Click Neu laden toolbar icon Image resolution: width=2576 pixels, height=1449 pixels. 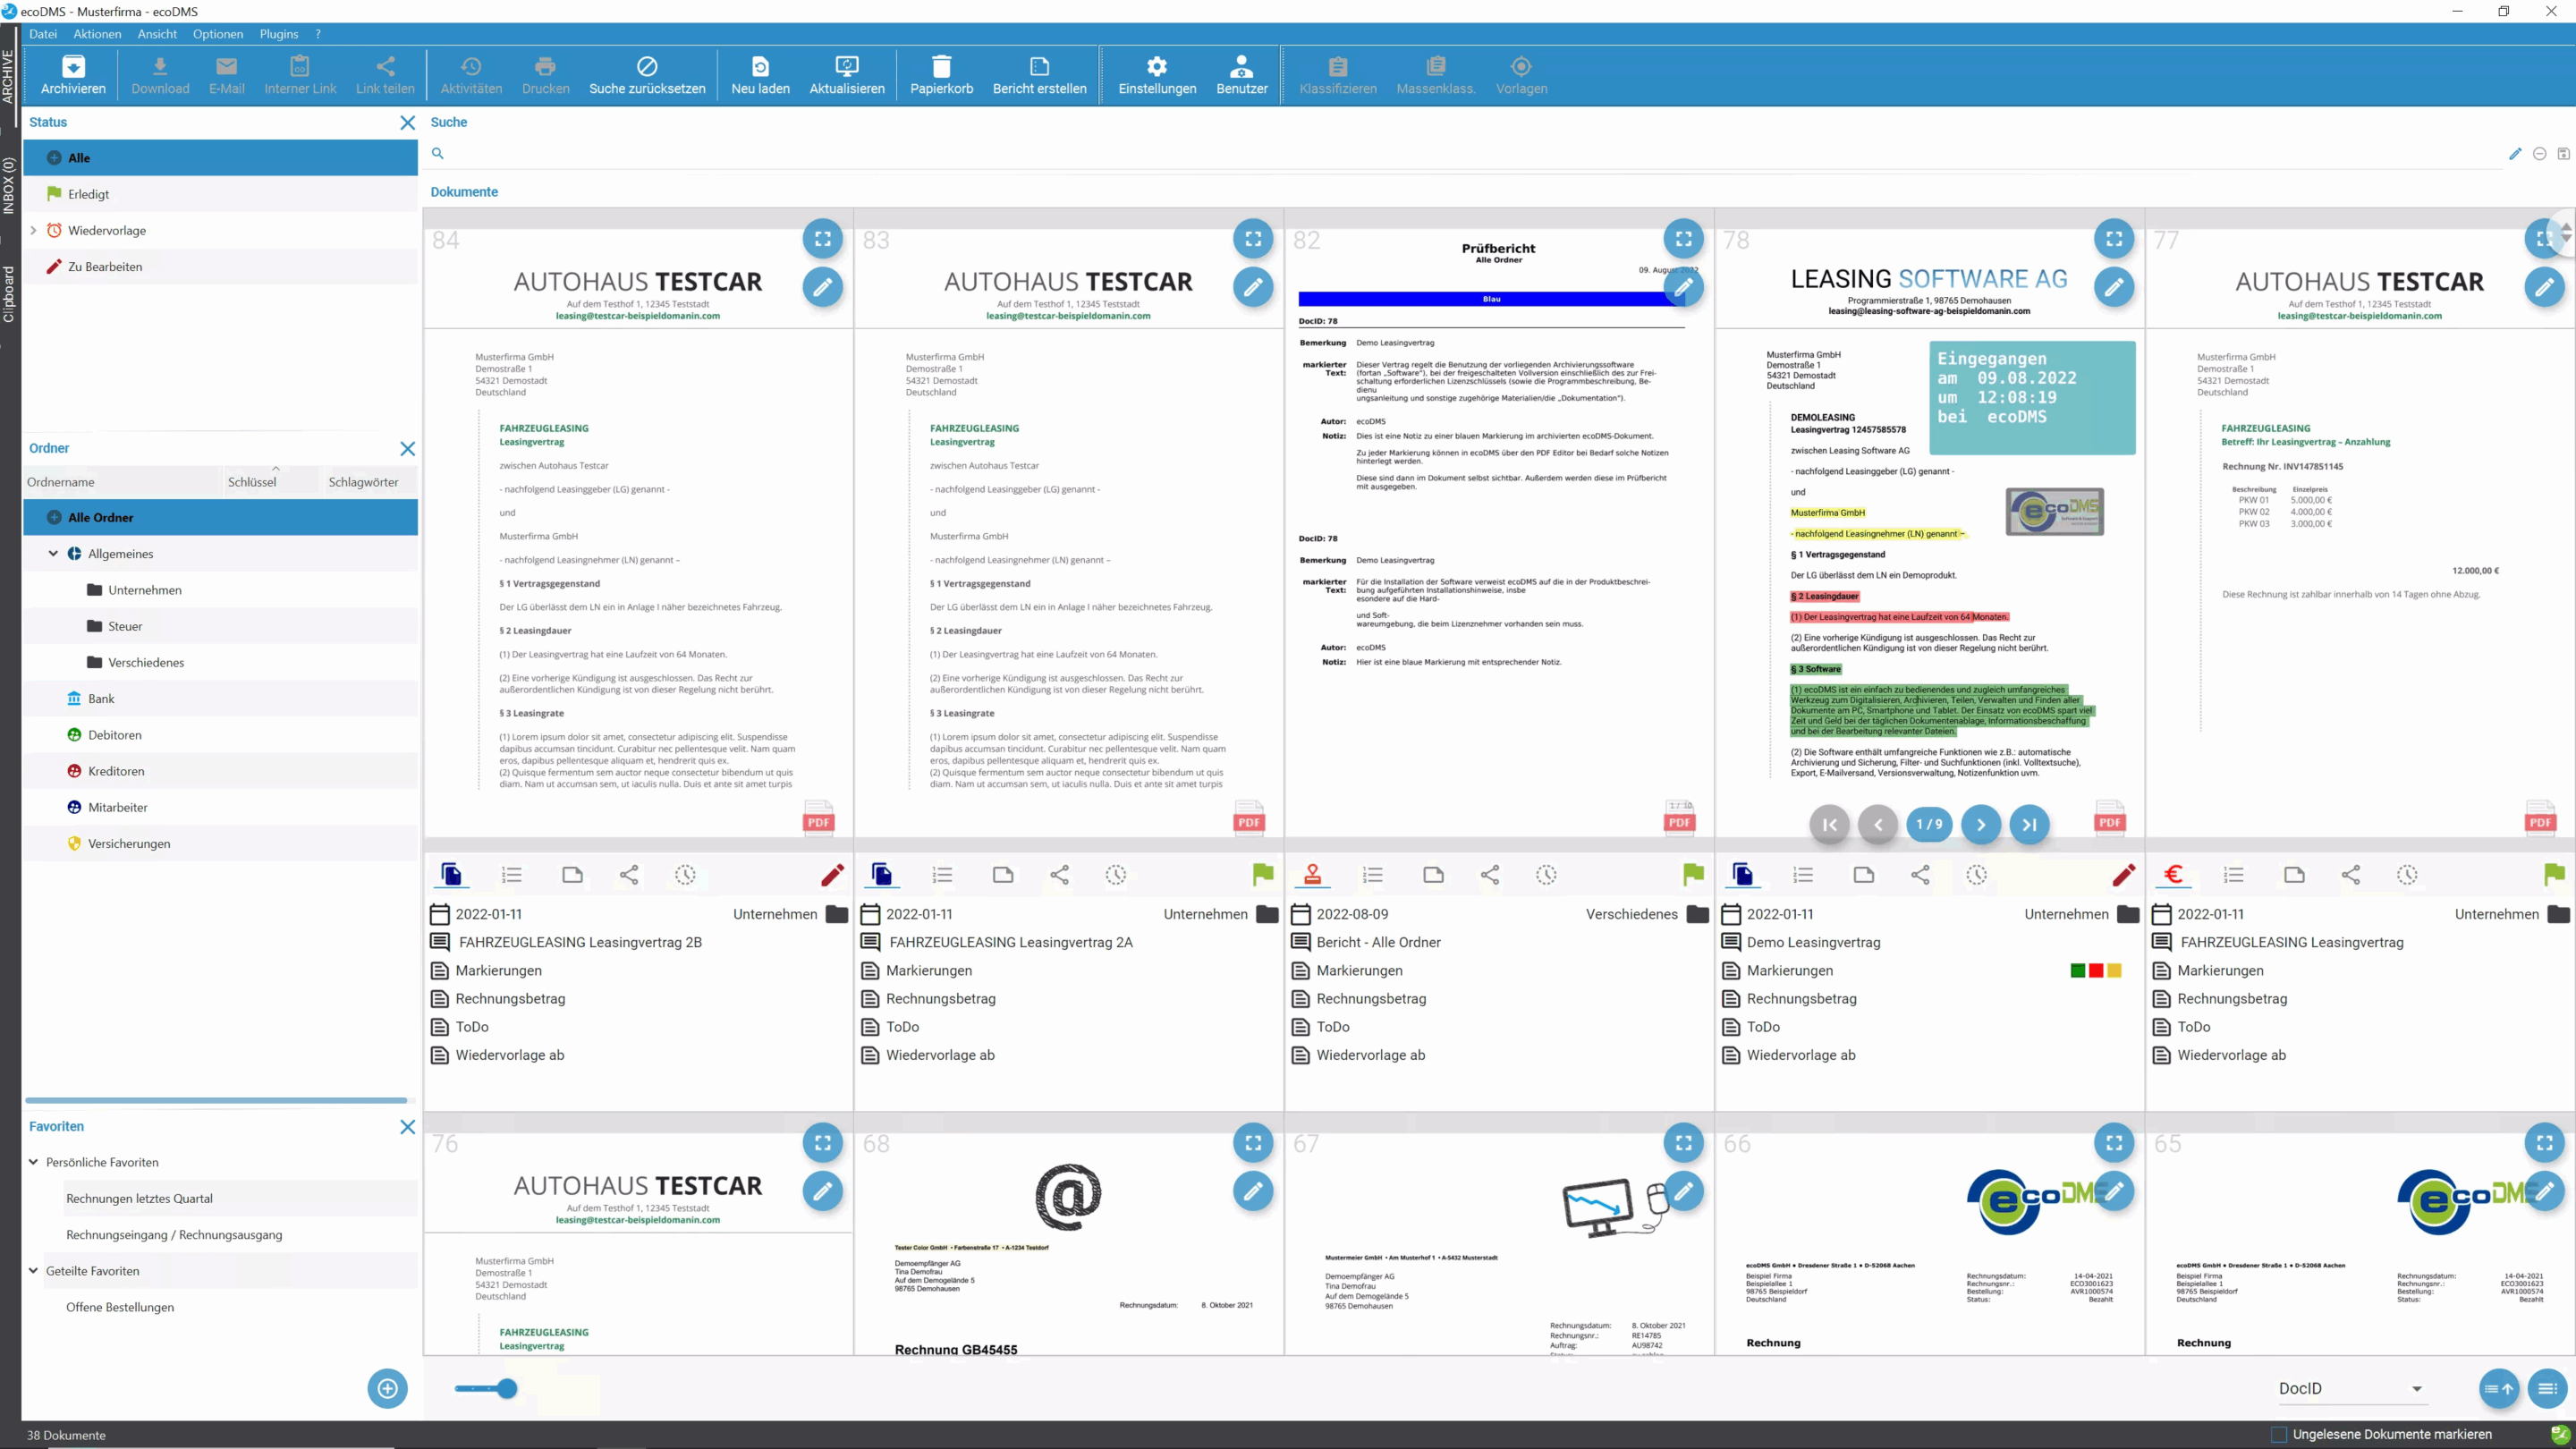pos(760,75)
